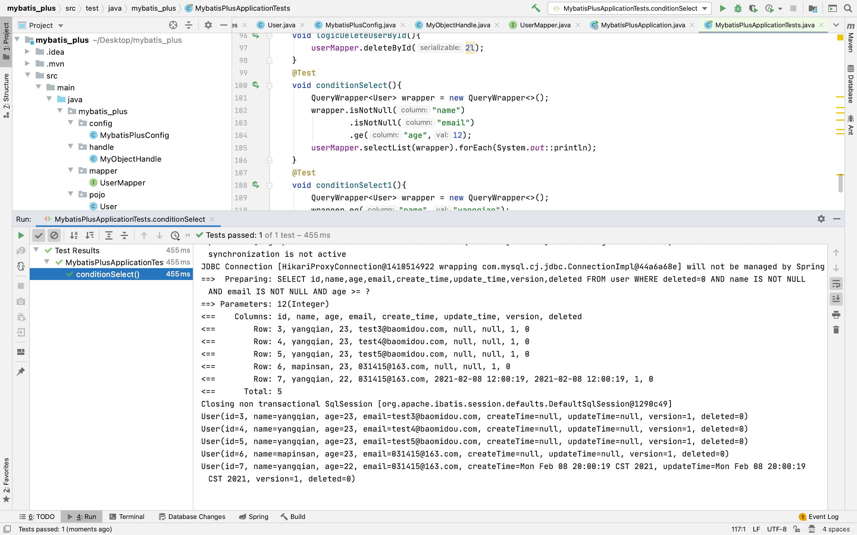Click run gutter icon for conditionSelect1

pos(256,185)
